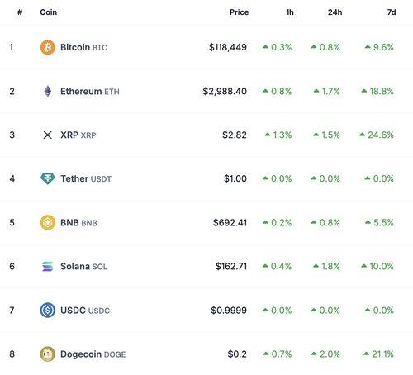This screenshot has width=413, height=375.
Task: Click the Tether green logo icon
Action: pyautogui.click(x=48, y=178)
